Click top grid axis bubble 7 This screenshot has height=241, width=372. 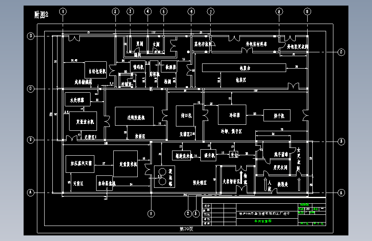click(x=210, y=12)
